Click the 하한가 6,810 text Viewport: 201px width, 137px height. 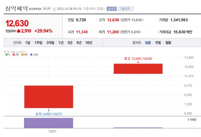click(130, 32)
